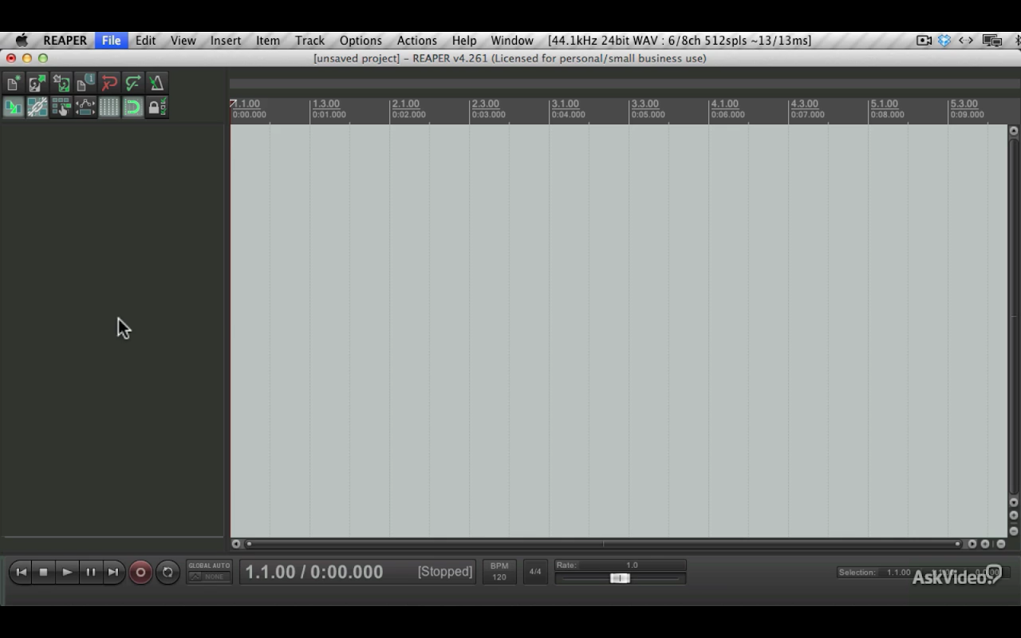Open the Options menu
The height and width of the screenshot is (638, 1021).
[x=361, y=41]
